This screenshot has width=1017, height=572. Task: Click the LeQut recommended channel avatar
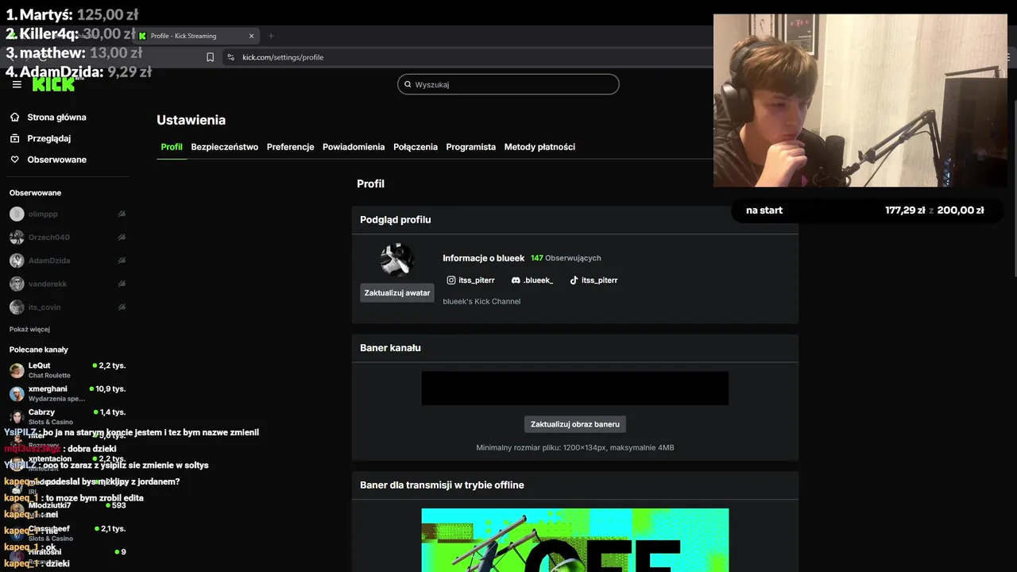[x=17, y=370]
